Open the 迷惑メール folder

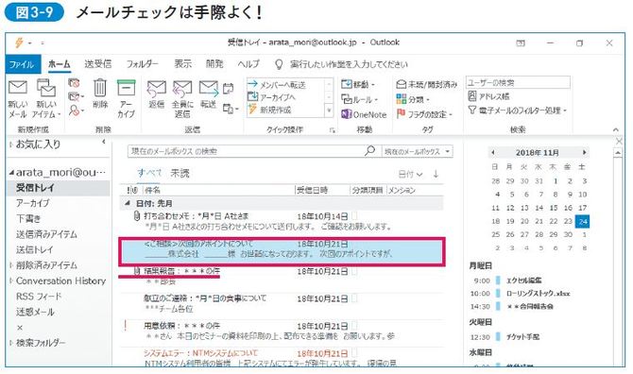(35, 312)
